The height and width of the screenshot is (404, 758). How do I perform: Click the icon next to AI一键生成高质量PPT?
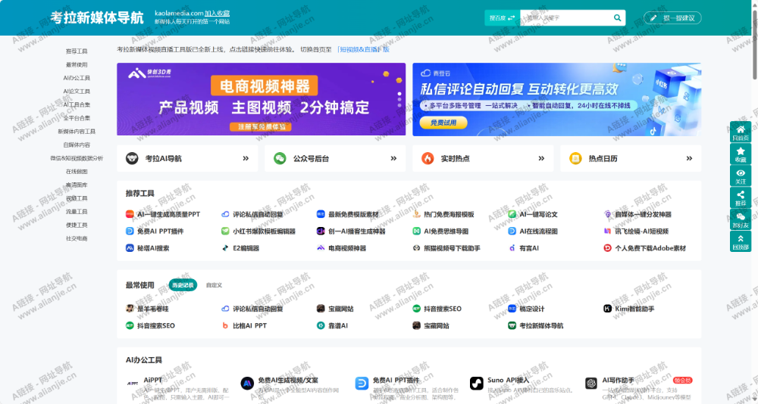point(130,214)
